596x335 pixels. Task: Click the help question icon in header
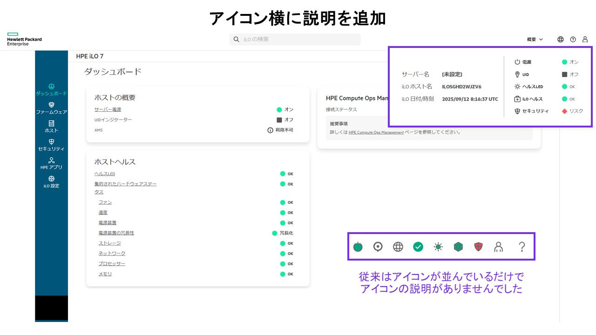tap(573, 40)
